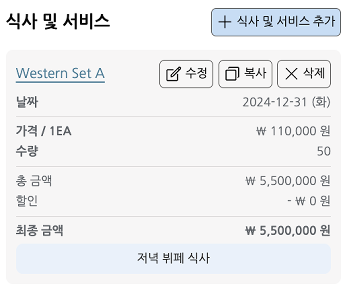Click the duplicate squares copy icon
The height and width of the screenshot is (284, 347).
[x=232, y=74]
